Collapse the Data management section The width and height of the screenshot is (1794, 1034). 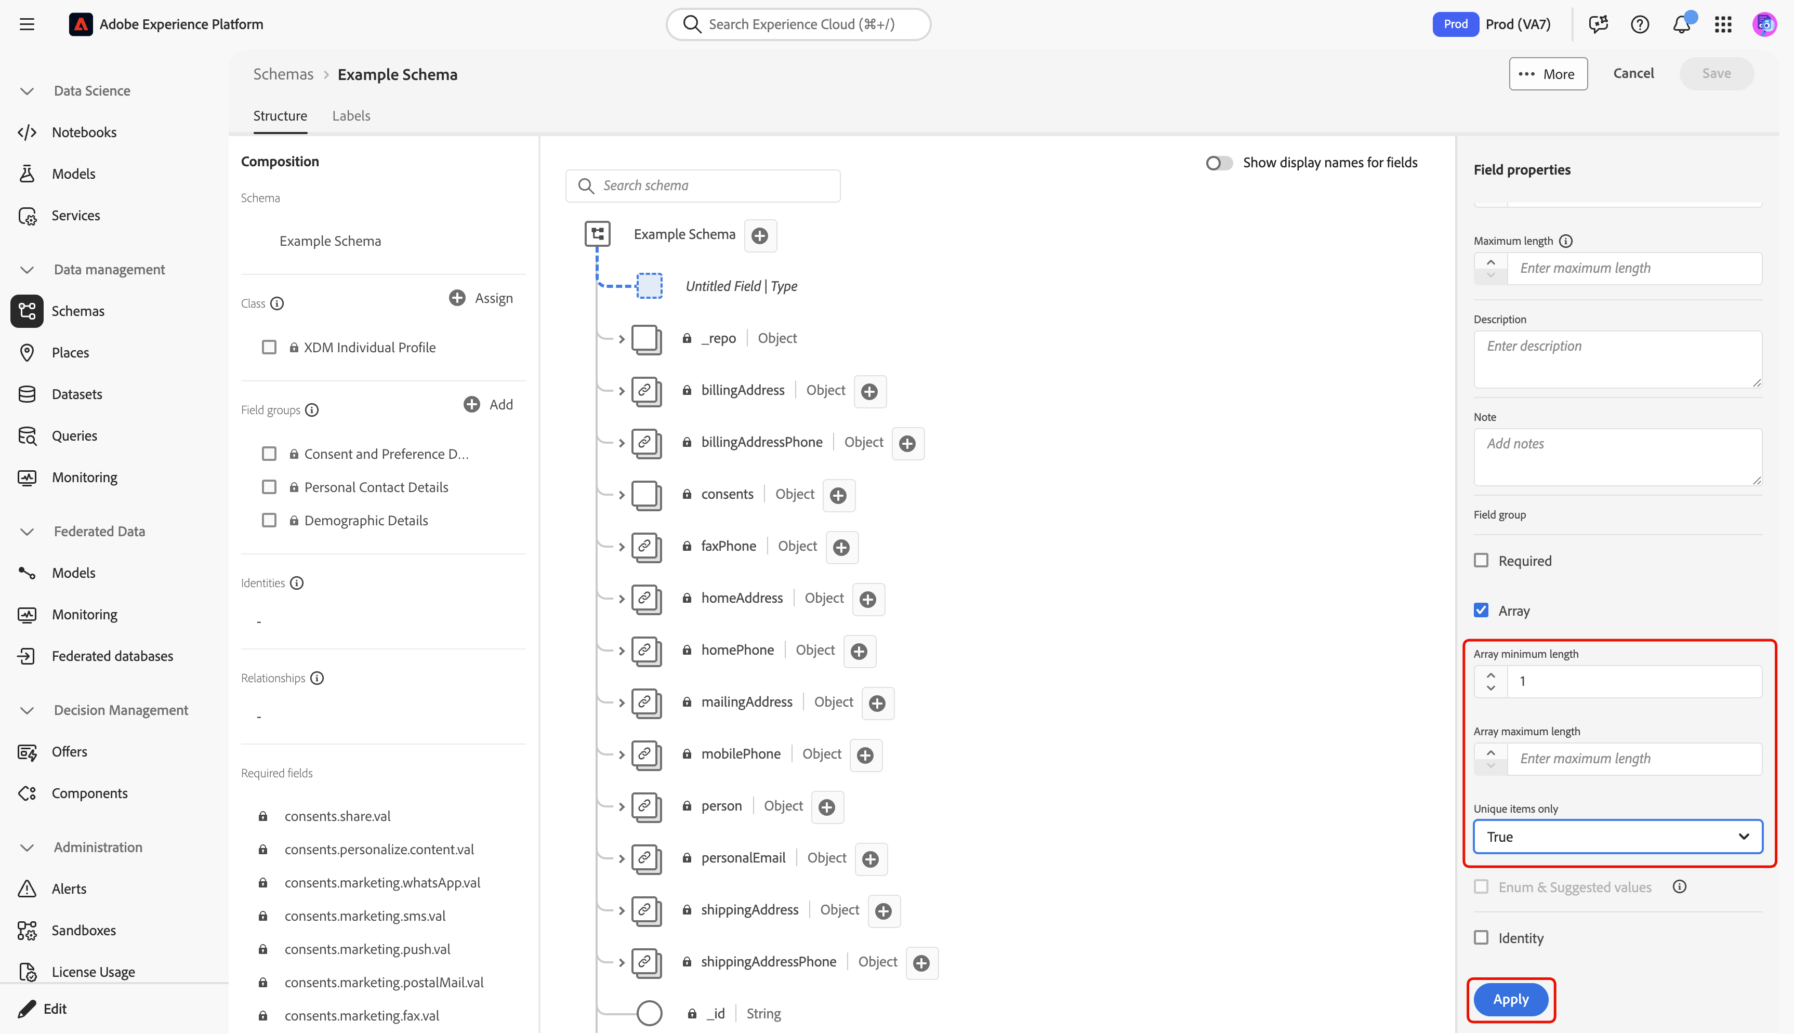click(27, 270)
